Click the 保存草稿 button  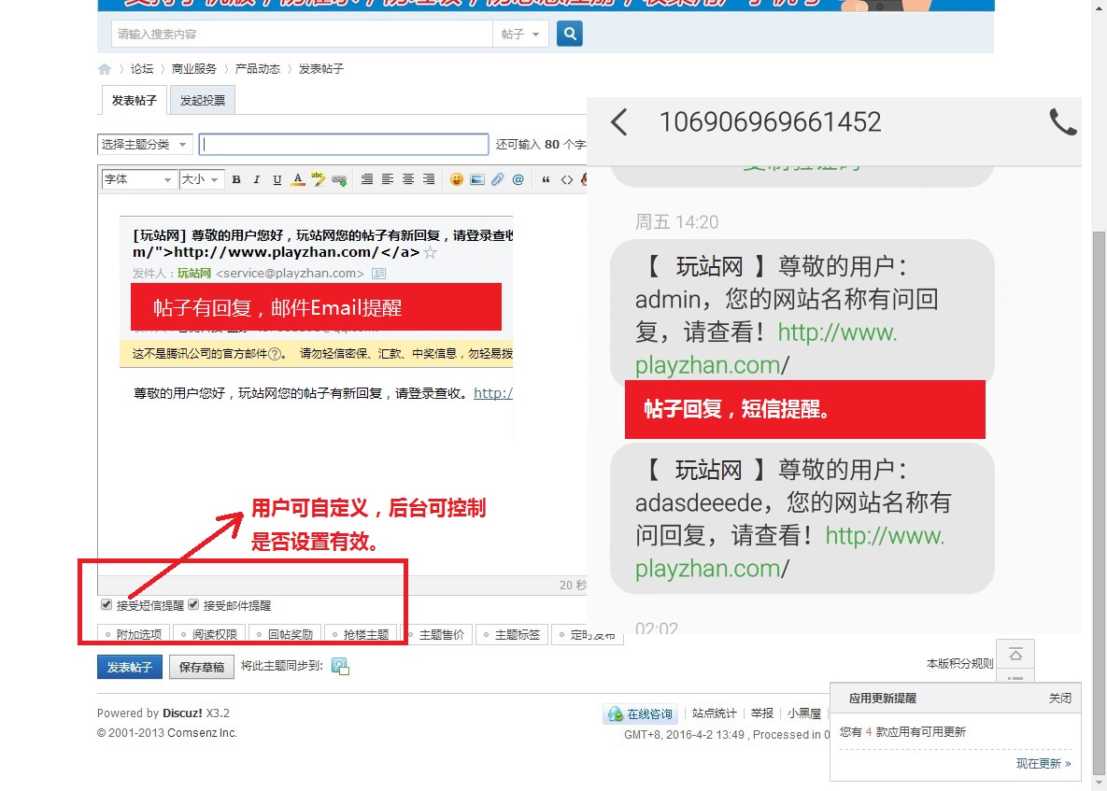[201, 667]
